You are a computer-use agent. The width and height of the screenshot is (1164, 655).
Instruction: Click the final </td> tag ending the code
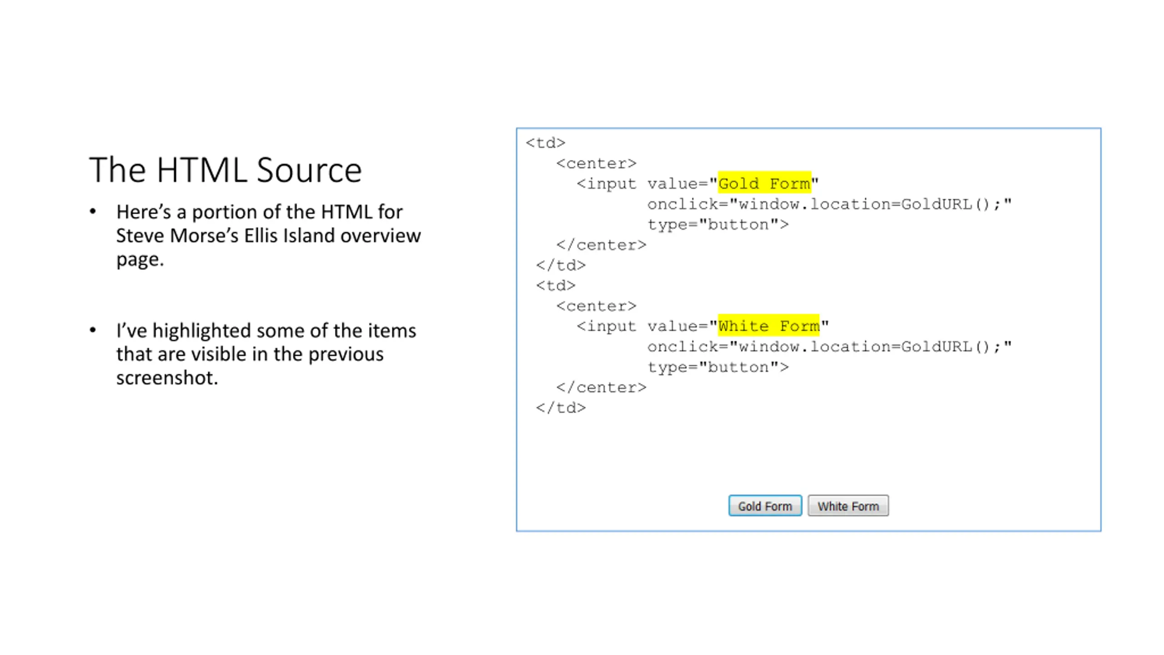[x=561, y=408]
